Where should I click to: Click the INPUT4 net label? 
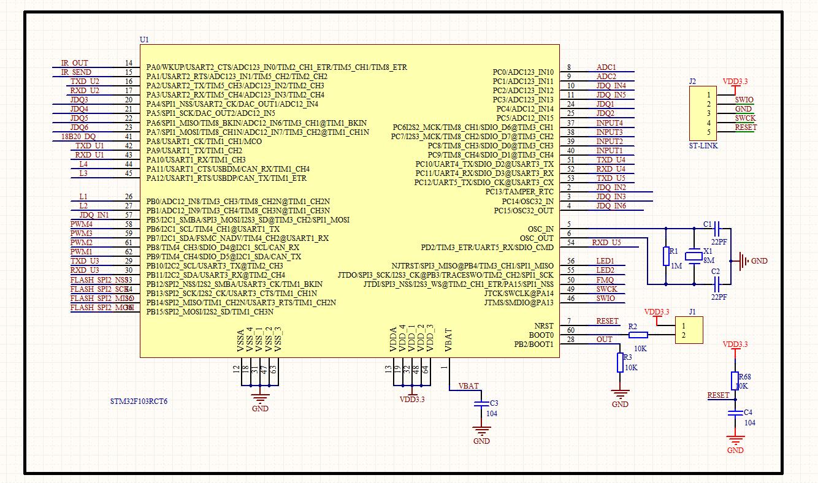click(610, 123)
